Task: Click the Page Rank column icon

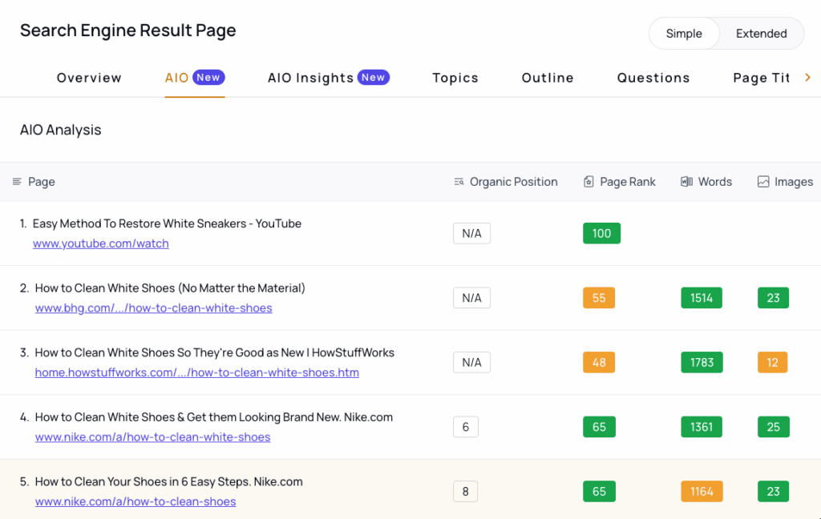Action: coord(588,182)
